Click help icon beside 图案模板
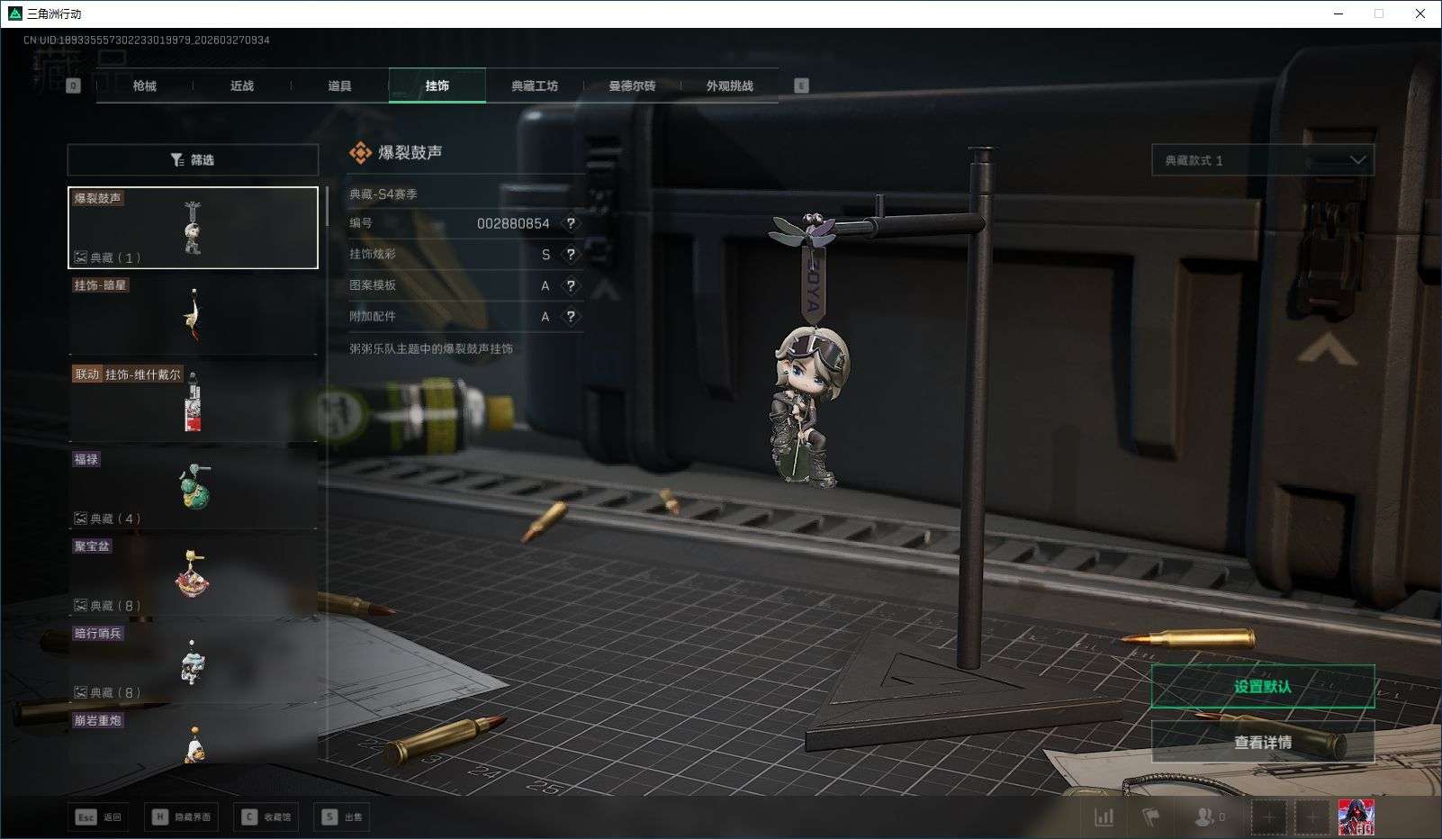The image size is (1442, 839). pos(570,285)
